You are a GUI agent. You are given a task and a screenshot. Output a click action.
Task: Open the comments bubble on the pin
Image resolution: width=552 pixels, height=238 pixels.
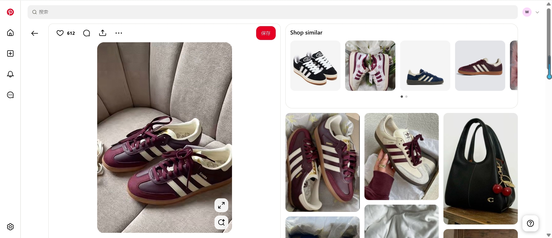click(87, 33)
